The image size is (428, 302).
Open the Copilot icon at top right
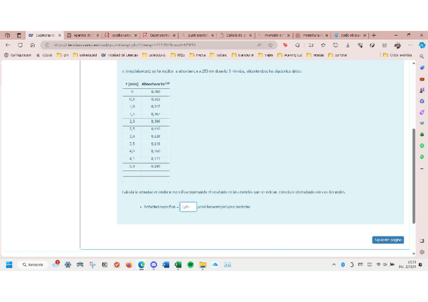pyautogui.click(x=422, y=45)
